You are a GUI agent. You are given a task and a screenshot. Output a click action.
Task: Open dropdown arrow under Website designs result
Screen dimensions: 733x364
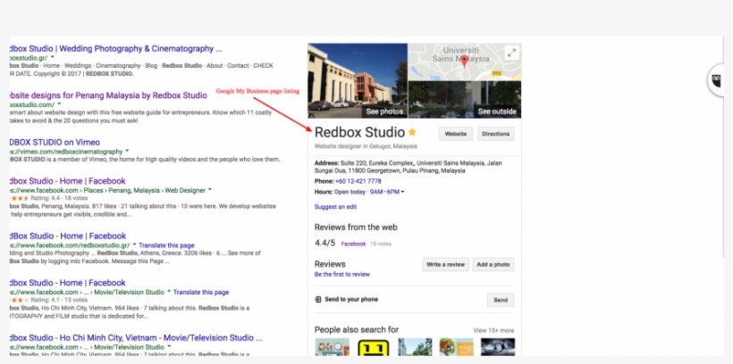(x=59, y=103)
